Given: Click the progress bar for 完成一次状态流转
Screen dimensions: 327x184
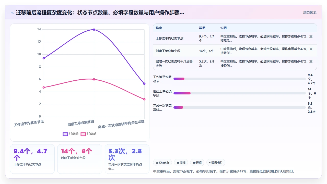Looking at the screenshot, I should 240,107.
